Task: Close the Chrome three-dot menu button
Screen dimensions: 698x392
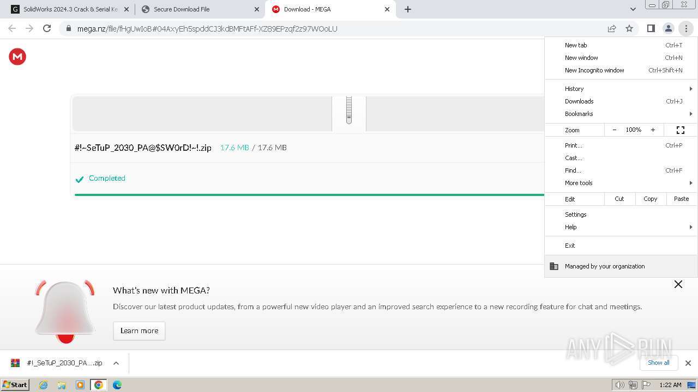Action: tap(686, 28)
